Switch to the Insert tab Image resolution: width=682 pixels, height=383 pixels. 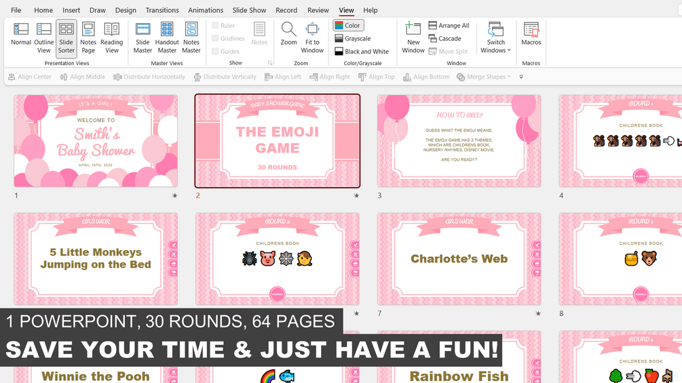71,10
